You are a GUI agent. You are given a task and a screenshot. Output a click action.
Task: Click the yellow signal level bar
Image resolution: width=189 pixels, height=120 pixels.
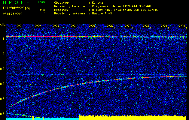coord(133,118)
